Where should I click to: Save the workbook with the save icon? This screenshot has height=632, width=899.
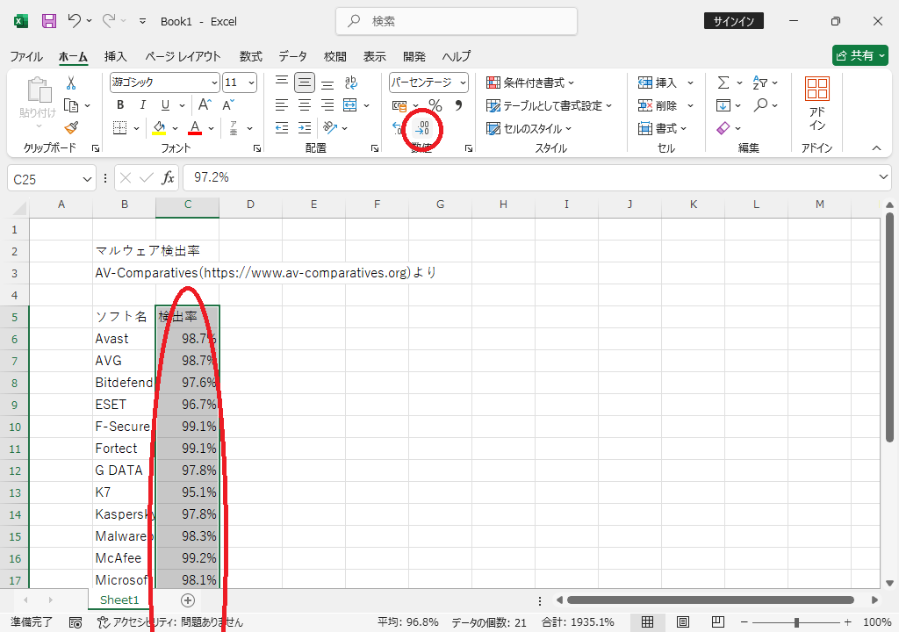(x=49, y=21)
